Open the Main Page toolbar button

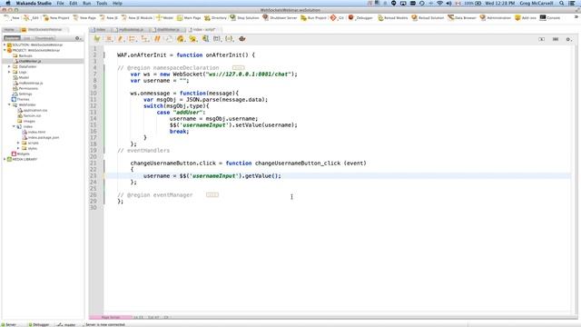click(x=189, y=18)
